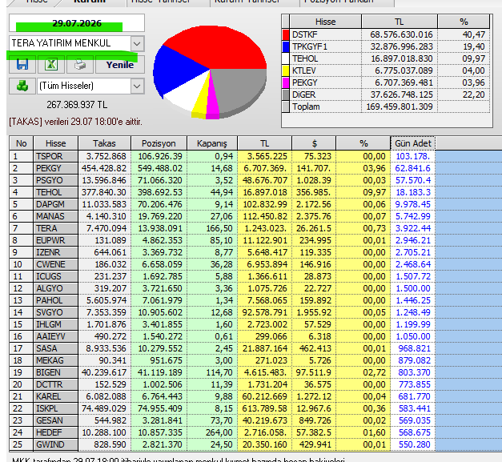
Task: Click the $ column header
Action: point(314,143)
